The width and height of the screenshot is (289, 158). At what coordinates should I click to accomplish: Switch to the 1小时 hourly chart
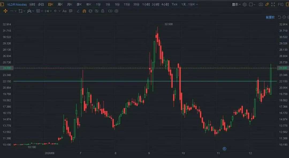146,5
